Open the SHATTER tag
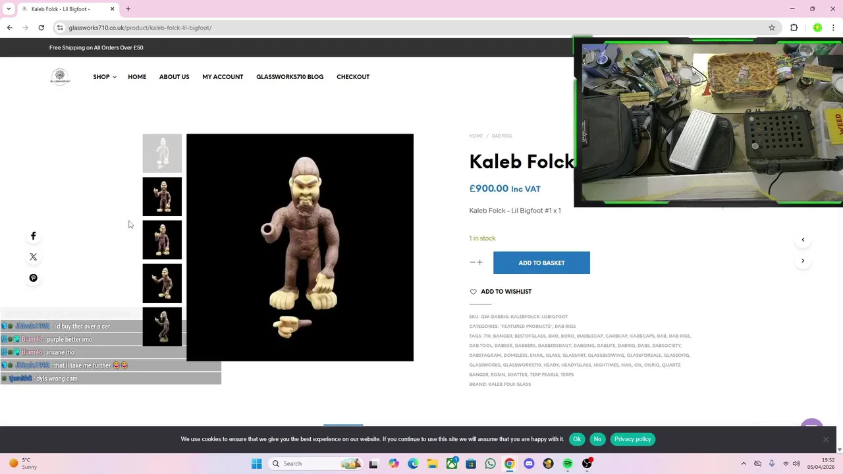Screen dimensions: 843x474 (517, 375)
